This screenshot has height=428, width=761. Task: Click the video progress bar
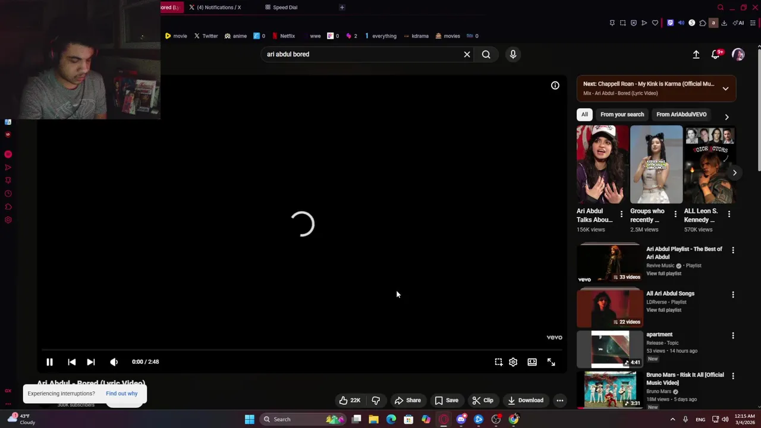point(302,350)
